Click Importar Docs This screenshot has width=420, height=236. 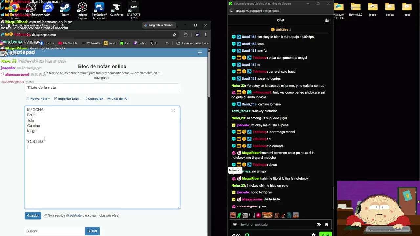point(67,99)
